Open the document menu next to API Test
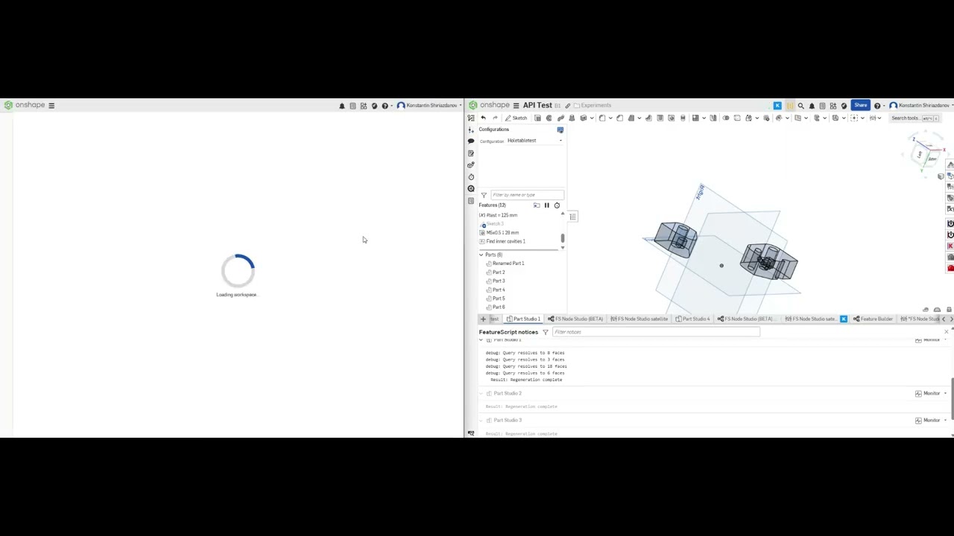Image resolution: width=954 pixels, height=536 pixels. (x=516, y=105)
